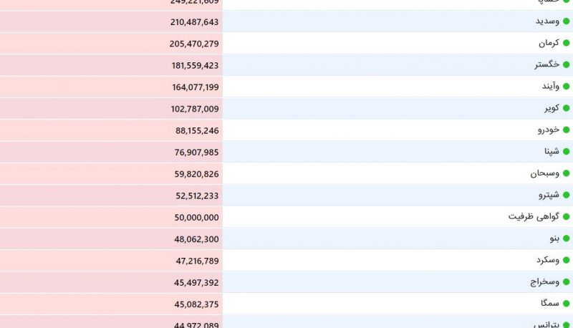The image size is (573, 328).
Task: Open the گواهی ظرفیت symbol link
Action: (x=534, y=216)
